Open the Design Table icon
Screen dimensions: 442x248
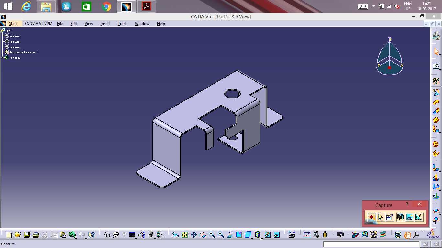pyautogui.click(x=132, y=235)
